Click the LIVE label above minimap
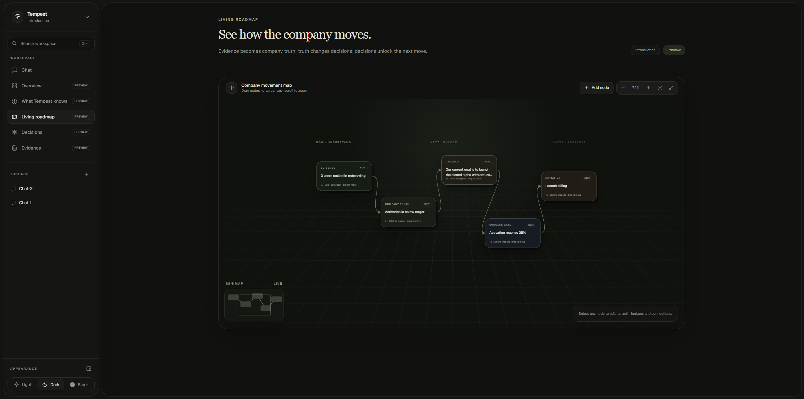Viewport: 804px width, 399px height. pyautogui.click(x=278, y=284)
